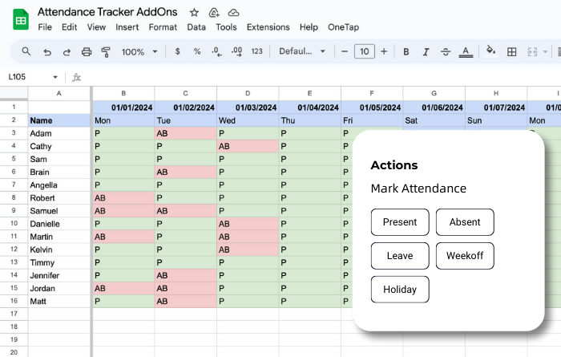561x357 pixels.
Task: Click the search magnifier icon
Action: [x=26, y=51]
